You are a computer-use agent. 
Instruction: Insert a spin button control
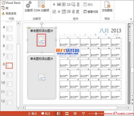pos(64,4)
